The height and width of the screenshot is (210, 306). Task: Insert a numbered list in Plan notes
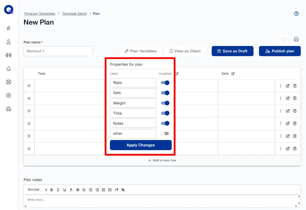(x=90, y=190)
